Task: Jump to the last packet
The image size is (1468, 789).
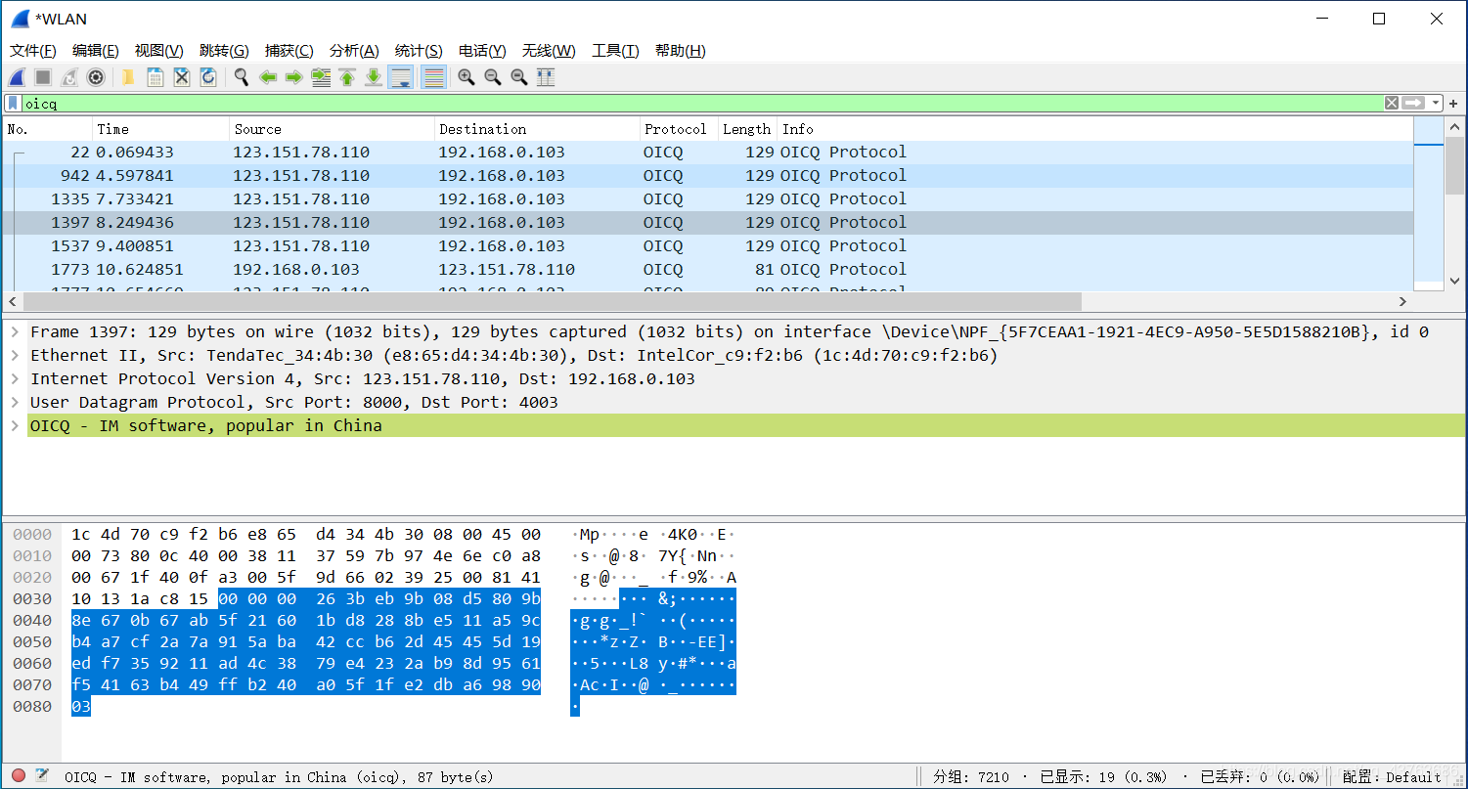Action: (x=374, y=77)
